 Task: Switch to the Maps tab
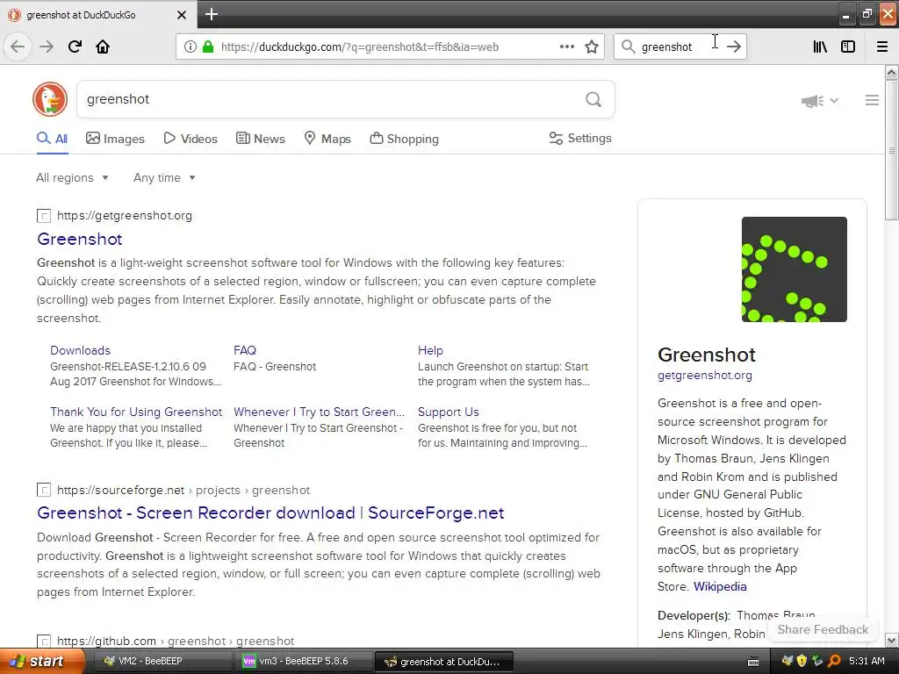tap(327, 139)
